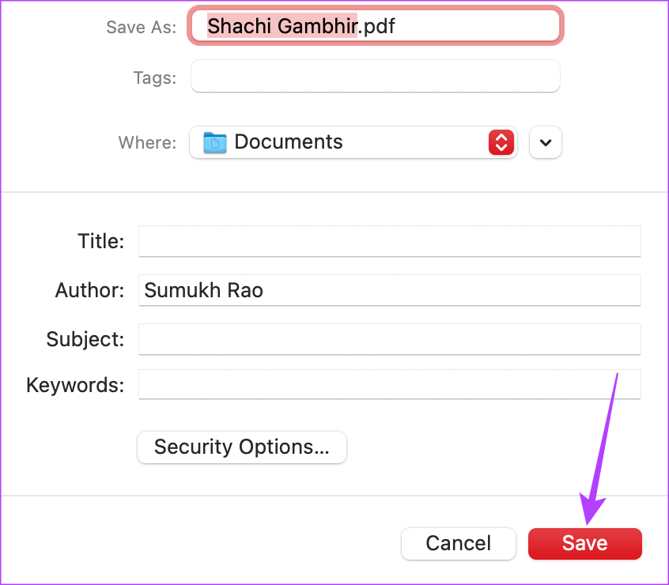Screen dimensions: 669x585
Task: Click the highlighted Shachi Gambhir filename text
Action: coord(282,26)
